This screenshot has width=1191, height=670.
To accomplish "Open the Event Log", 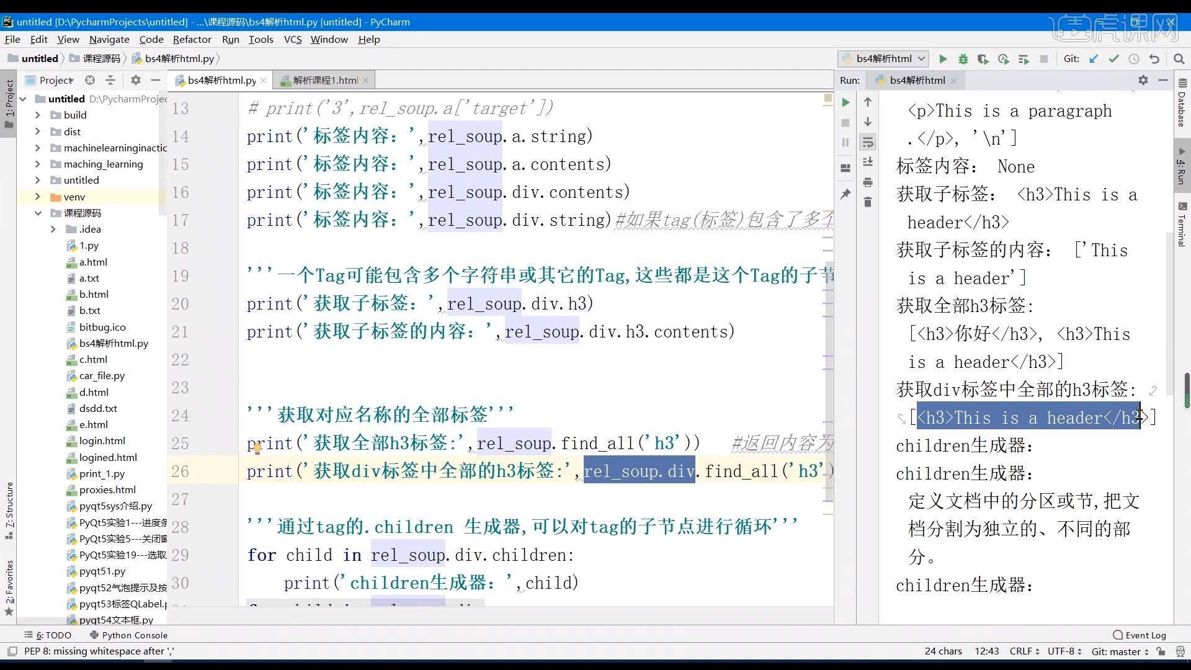I will tap(1139, 635).
